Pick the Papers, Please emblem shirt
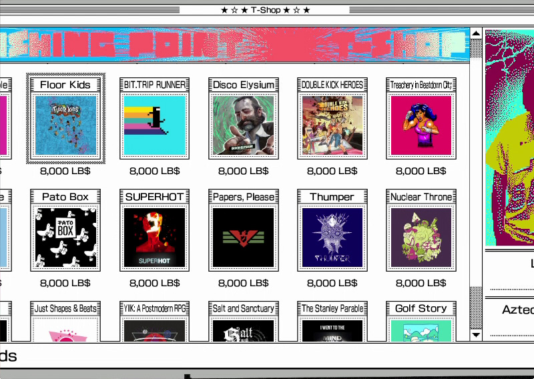This screenshot has height=379, width=534. [244, 238]
